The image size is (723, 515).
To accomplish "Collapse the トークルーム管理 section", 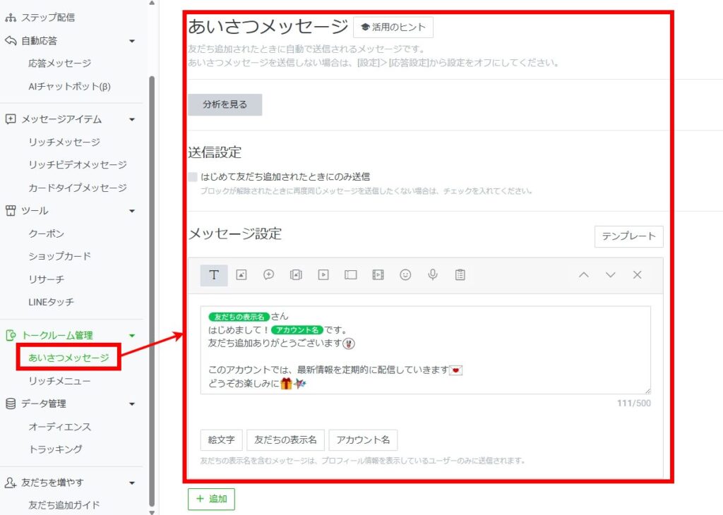I will (x=132, y=336).
